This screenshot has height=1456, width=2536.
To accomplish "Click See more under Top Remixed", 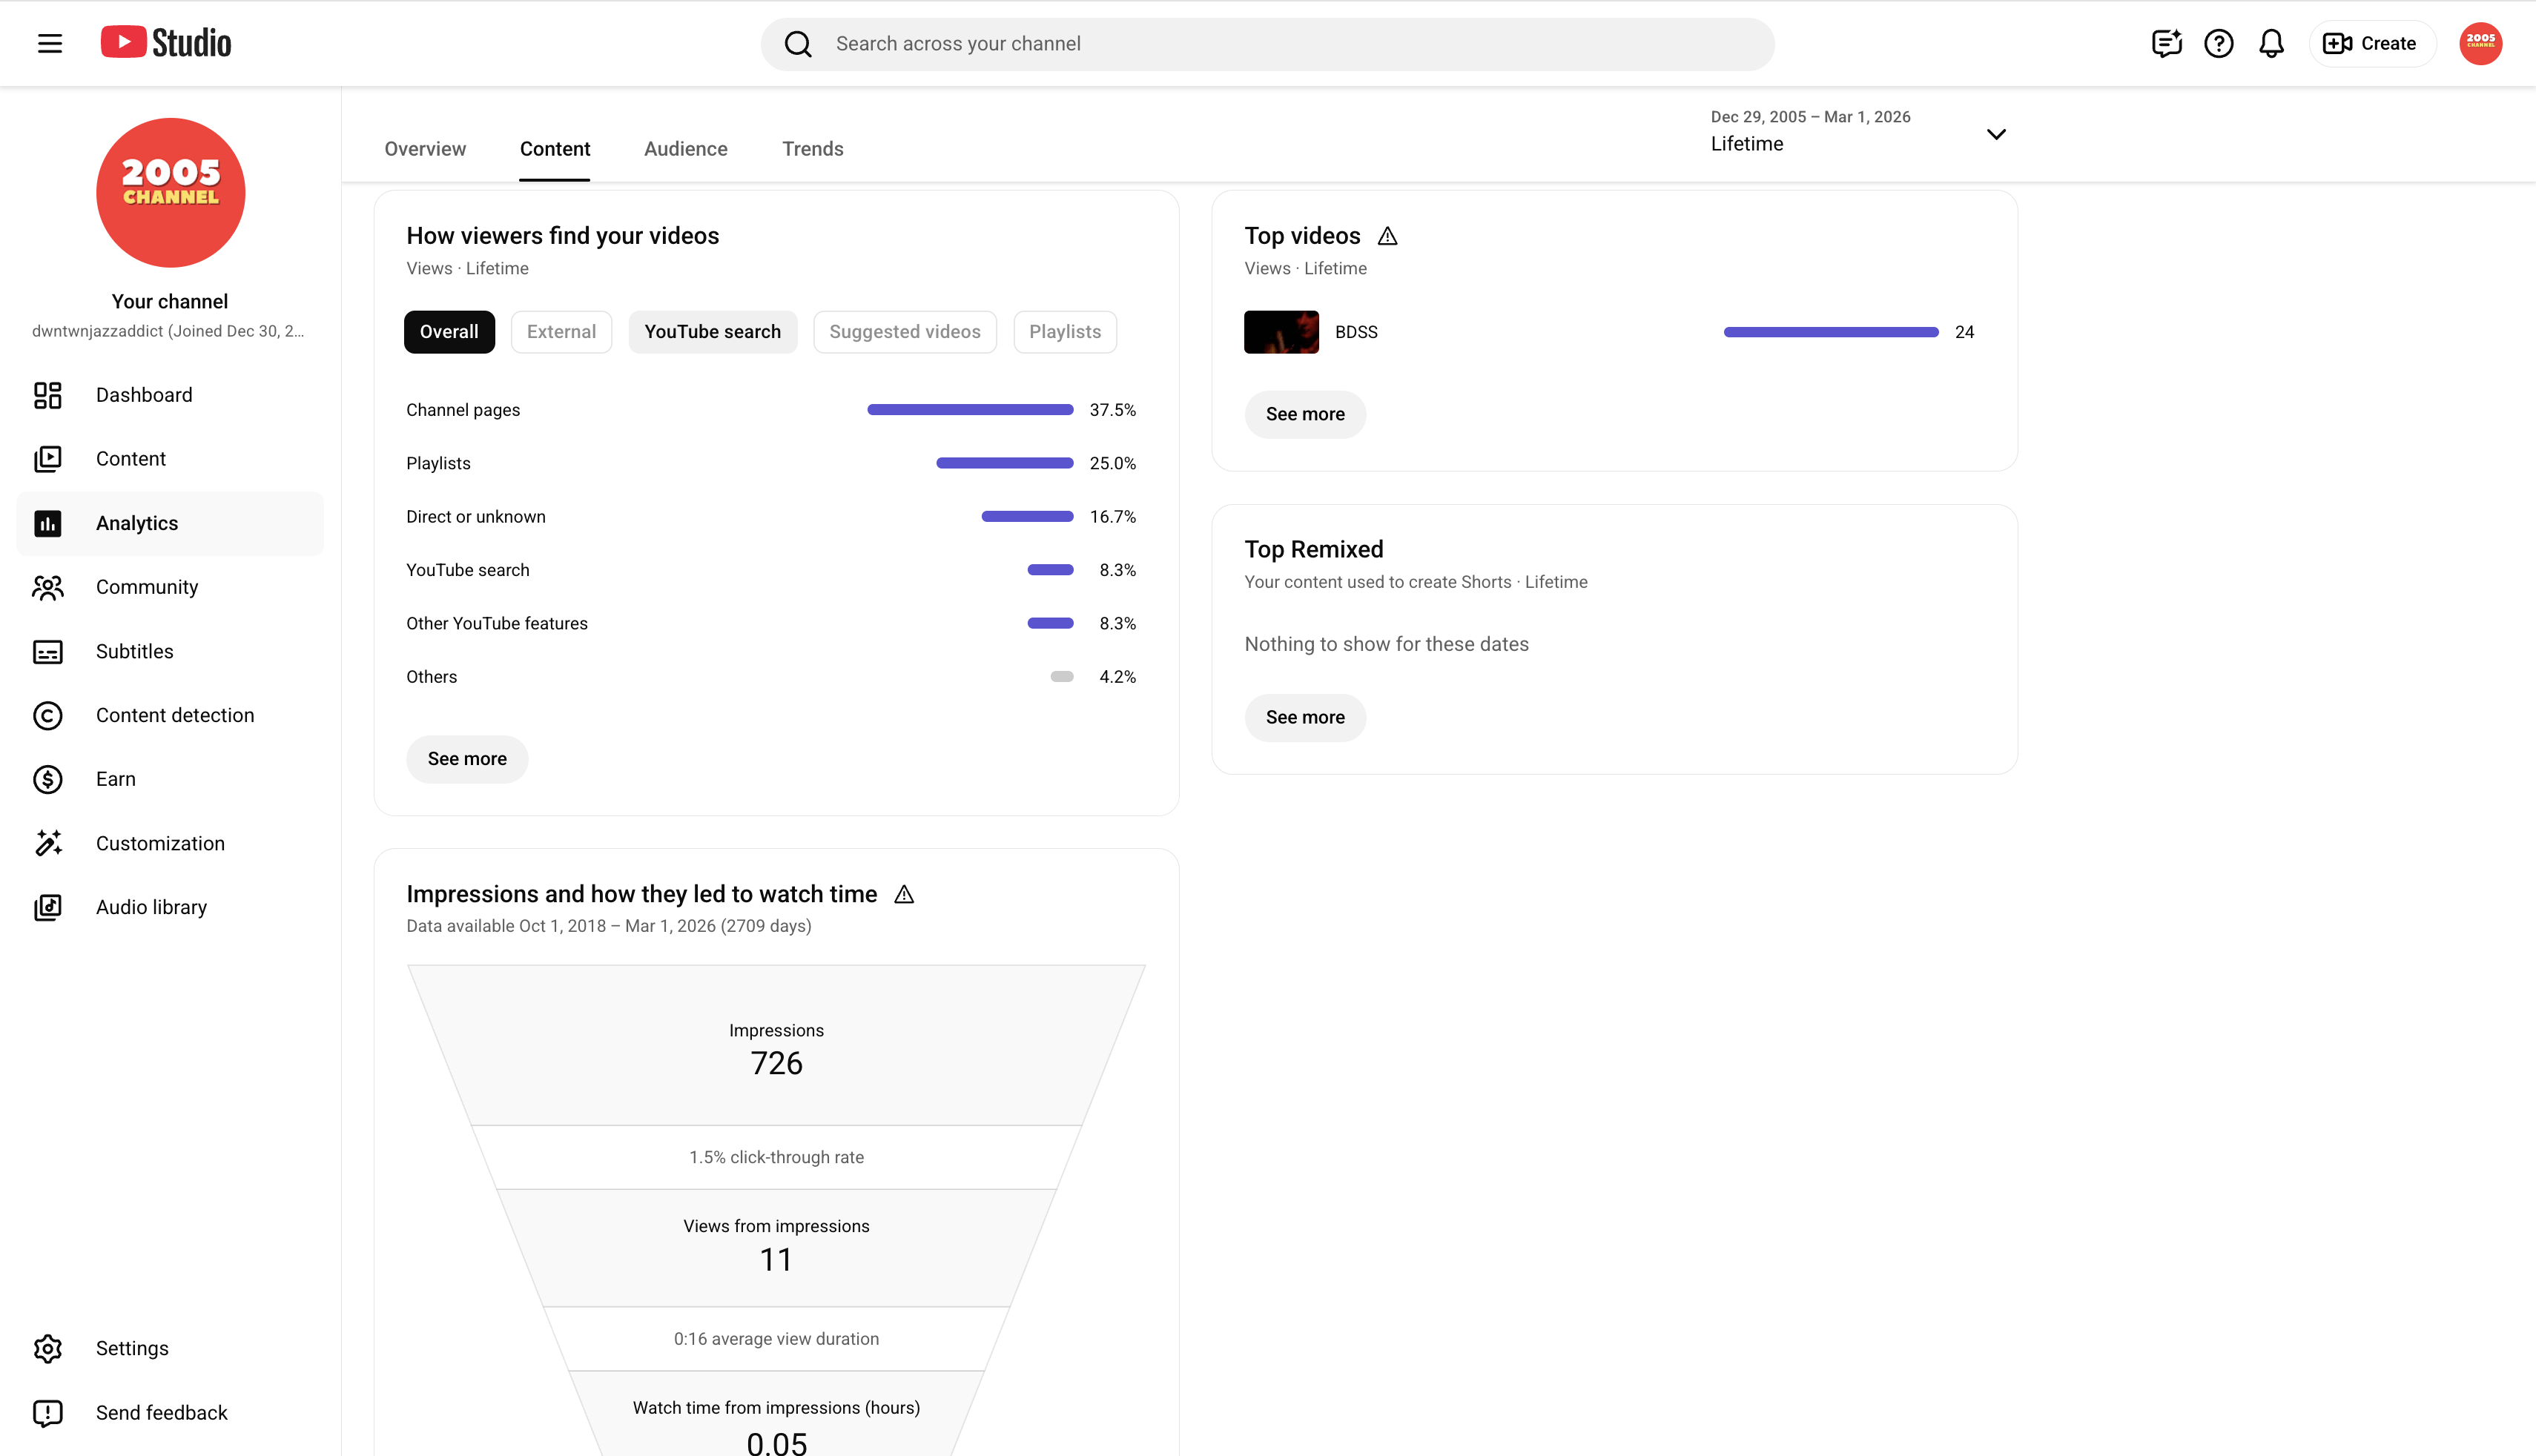I will [x=1305, y=717].
